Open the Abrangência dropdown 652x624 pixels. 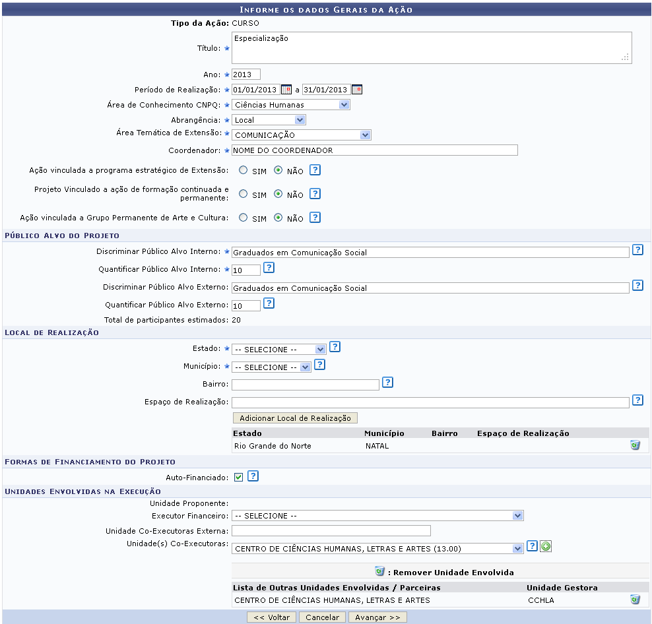tap(269, 120)
